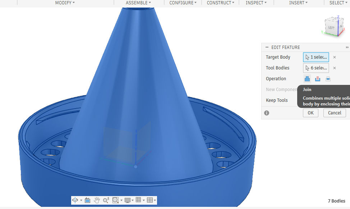350x209 pixels.
Task: Clear the Tool Bodies selection
Action: [x=335, y=68]
